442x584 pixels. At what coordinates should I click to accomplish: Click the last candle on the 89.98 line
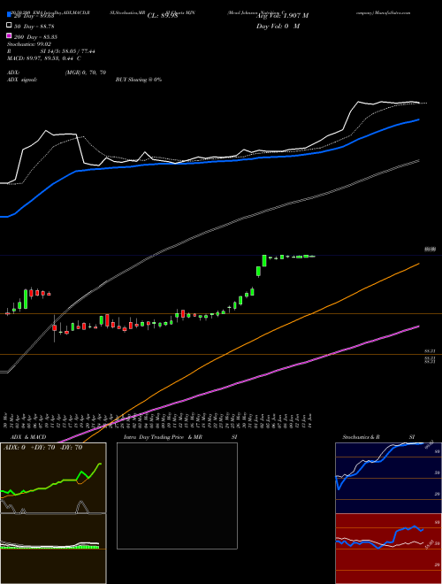click(312, 257)
